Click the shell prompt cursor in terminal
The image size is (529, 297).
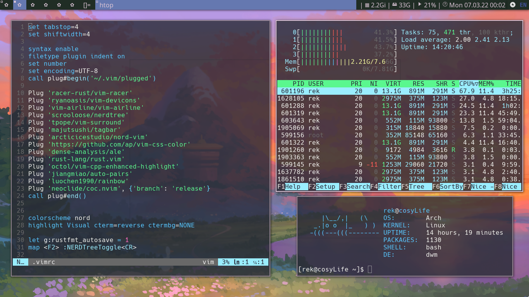pyautogui.click(x=370, y=269)
